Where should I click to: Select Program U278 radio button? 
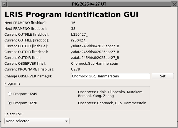pyautogui.click(x=10, y=103)
